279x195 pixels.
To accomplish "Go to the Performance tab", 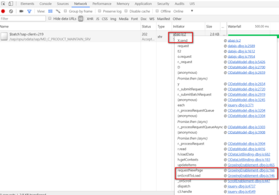I will point(102,4).
